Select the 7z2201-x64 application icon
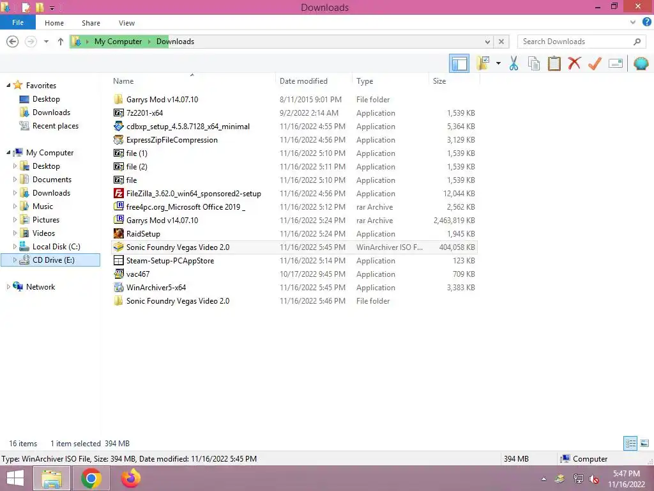Screen dimensions: 654x491 pos(118,113)
